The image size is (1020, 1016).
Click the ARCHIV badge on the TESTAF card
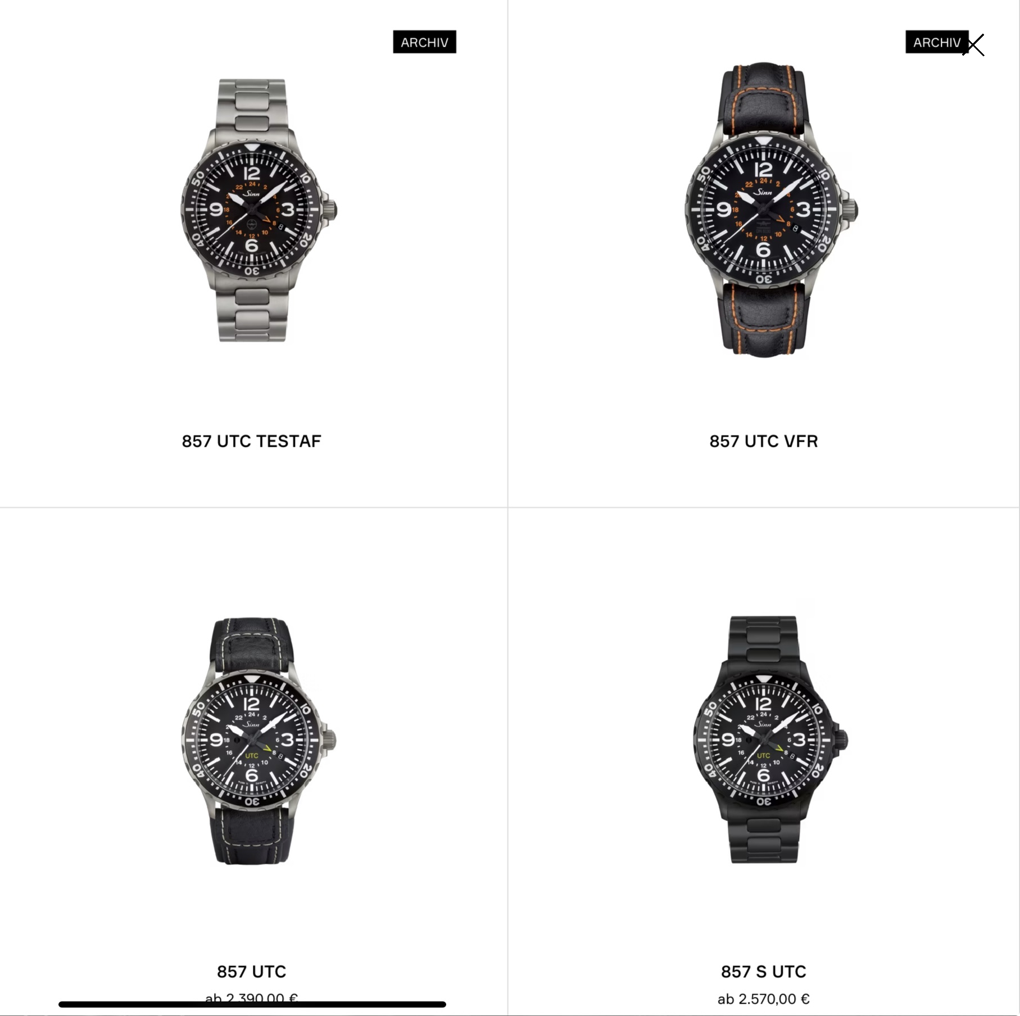coord(425,42)
